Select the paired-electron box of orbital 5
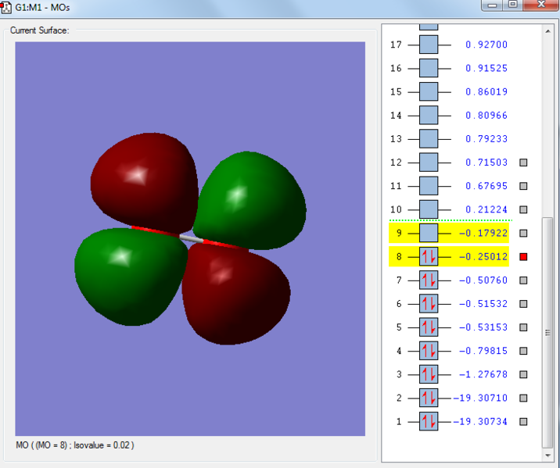This screenshot has height=468, width=560. click(429, 327)
